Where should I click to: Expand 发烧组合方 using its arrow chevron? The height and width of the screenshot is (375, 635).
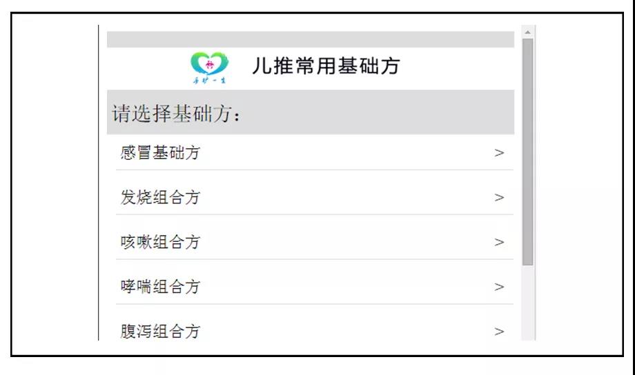[499, 197]
